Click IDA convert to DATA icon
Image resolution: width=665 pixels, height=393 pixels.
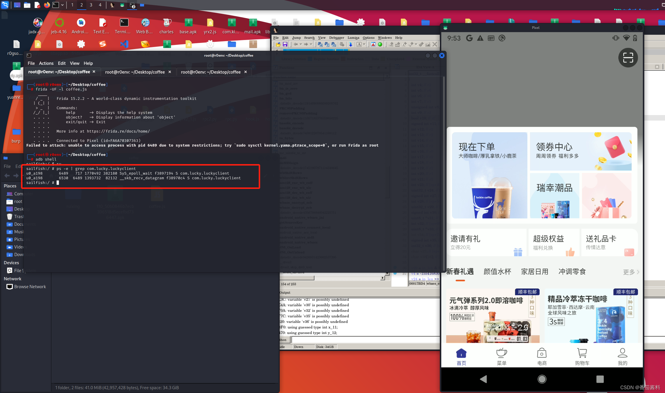click(398, 44)
